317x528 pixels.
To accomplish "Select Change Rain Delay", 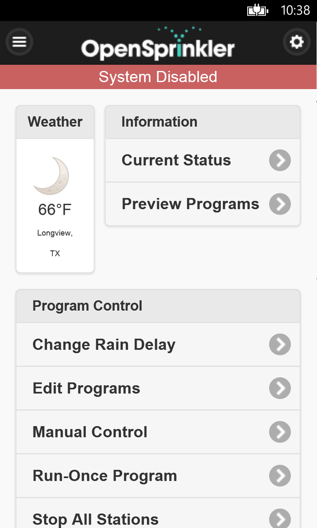I will (104, 344).
